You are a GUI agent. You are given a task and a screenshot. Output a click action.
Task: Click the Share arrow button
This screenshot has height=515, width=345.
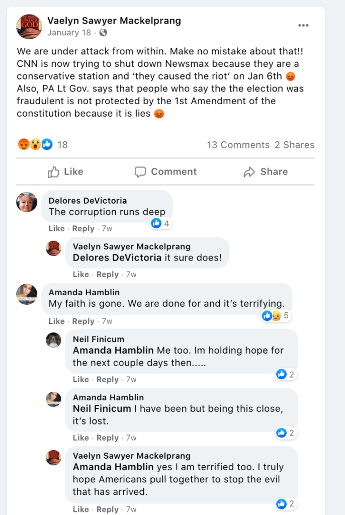click(266, 172)
